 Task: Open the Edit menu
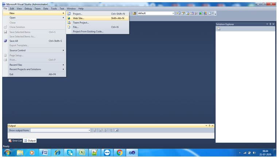pyautogui.click(x=12, y=8)
